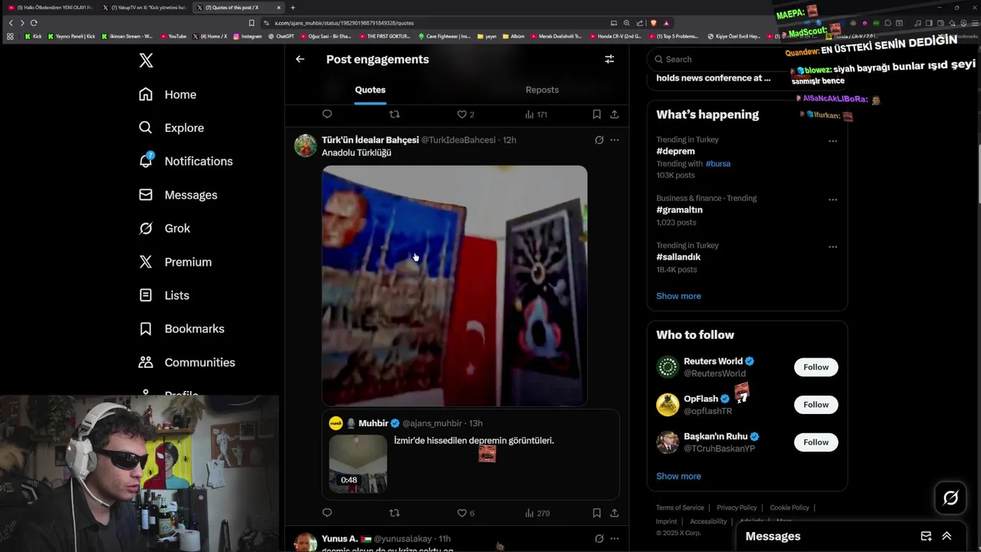Open a new browser tab
Viewport: 981px width, 552px height.
tap(293, 8)
